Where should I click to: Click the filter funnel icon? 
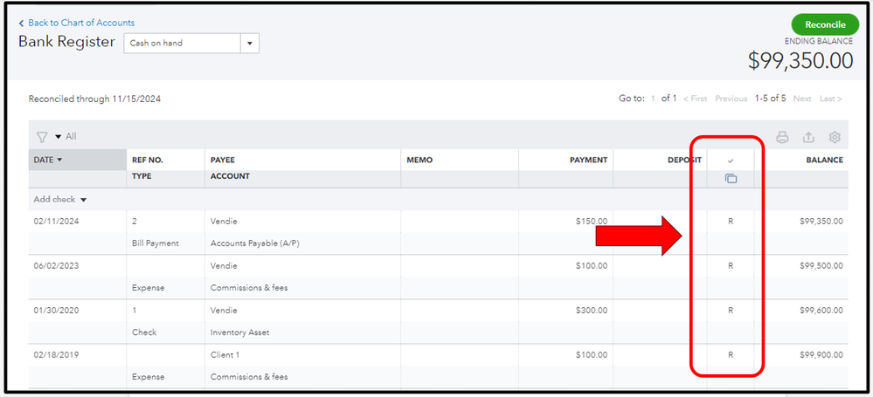[41, 137]
